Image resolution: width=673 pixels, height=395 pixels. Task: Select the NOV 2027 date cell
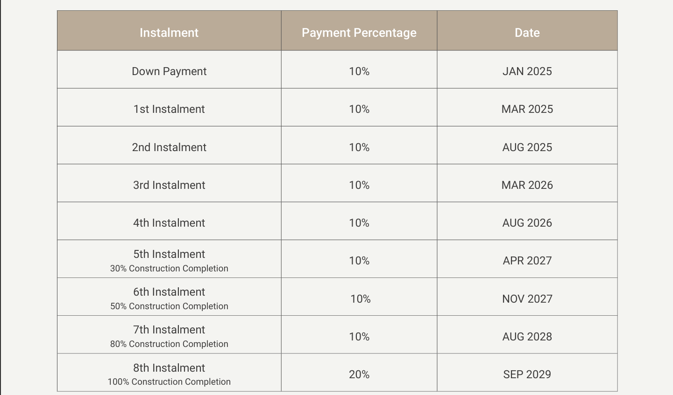tap(527, 299)
